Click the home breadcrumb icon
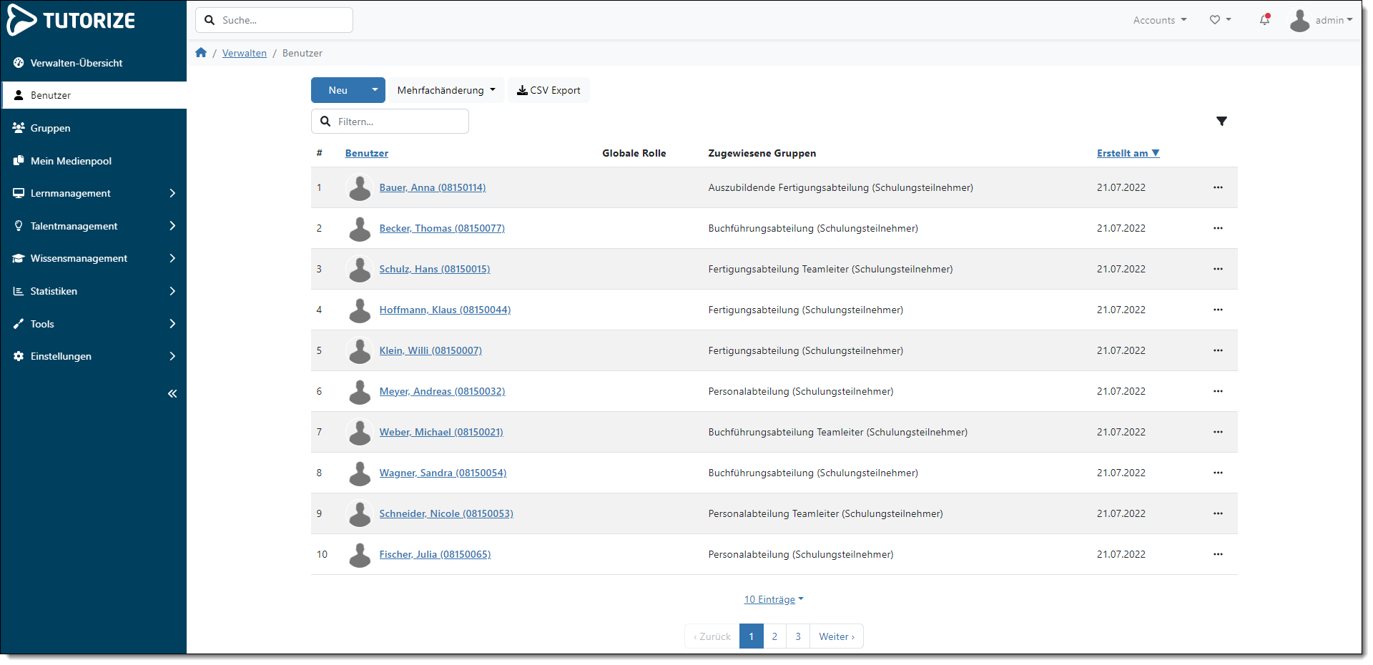This screenshot has width=1373, height=665. 201,52
